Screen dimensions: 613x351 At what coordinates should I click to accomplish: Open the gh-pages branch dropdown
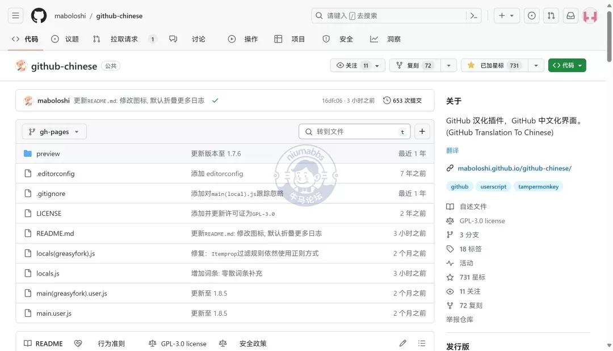pos(54,131)
